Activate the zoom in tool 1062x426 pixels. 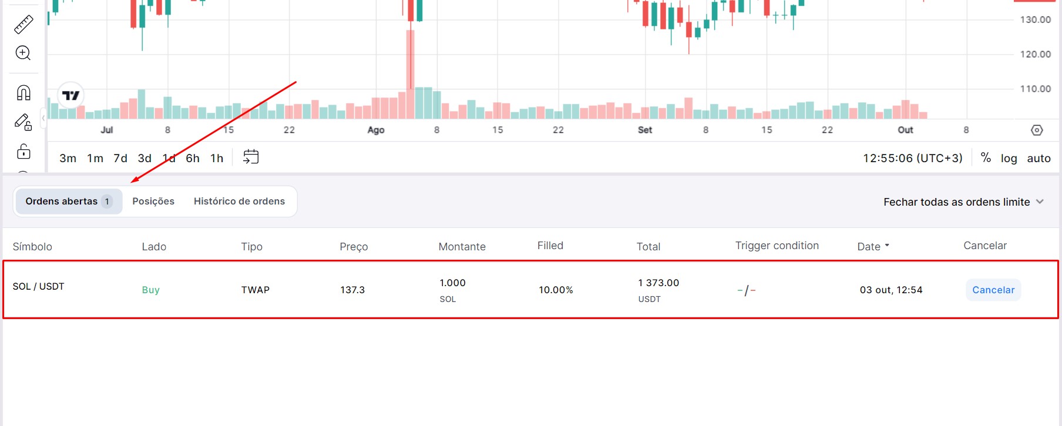coord(23,53)
